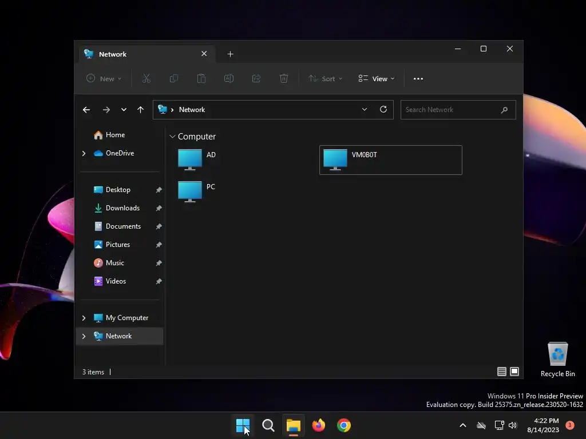The width and height of the screenshot is (586, 439).
Task: Click the Paste toolbar icon
Action: [201, 78]
